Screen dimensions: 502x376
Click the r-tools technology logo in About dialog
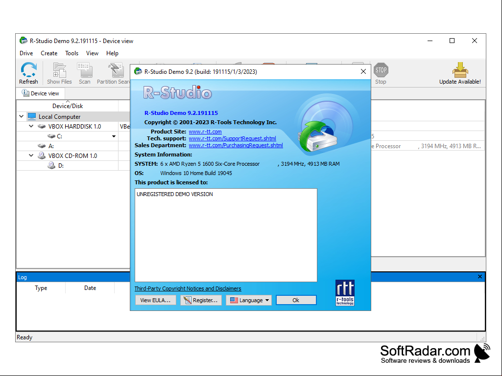(x=345, y=293)
